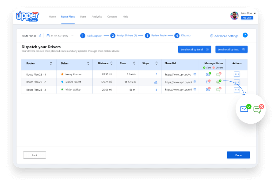Click the '21 Jan 2021 (Tue)' date text
Viewport: 279px width, 186px height.
59,35
